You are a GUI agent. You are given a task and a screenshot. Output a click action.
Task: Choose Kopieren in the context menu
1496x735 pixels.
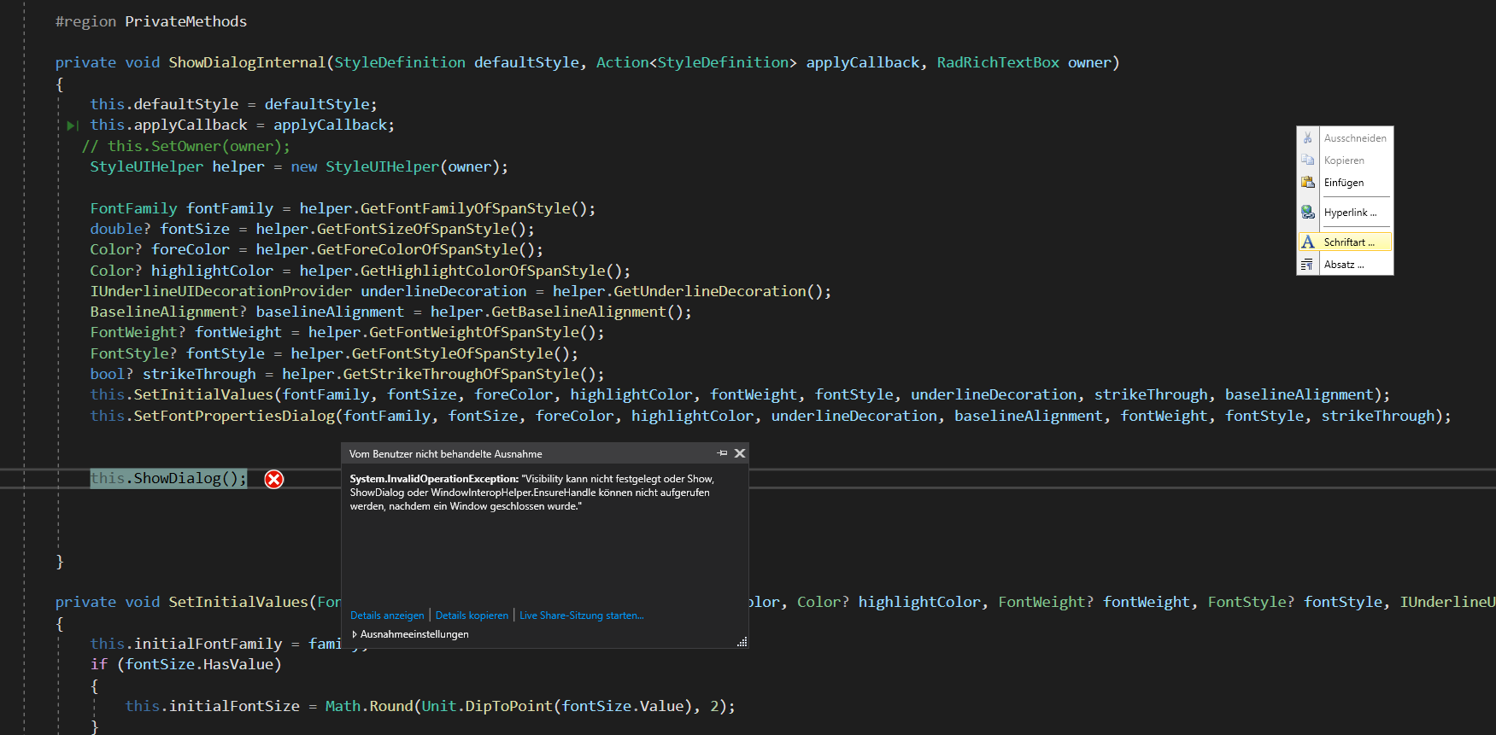[x=1345, y=160]
